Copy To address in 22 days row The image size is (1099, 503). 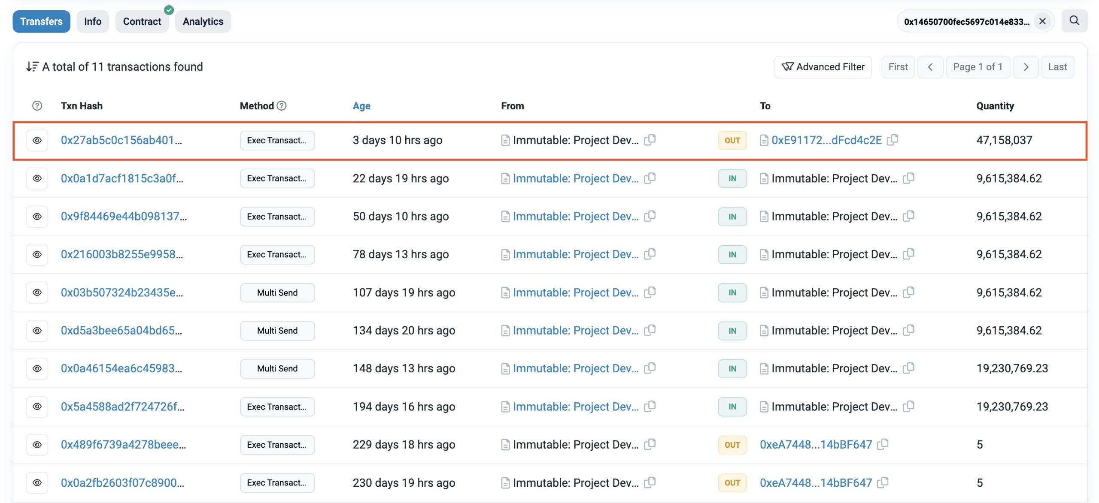click(908, 178)
